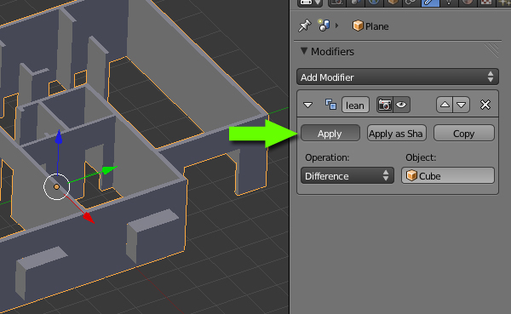Click the blue Z-axis manipulator arrow
The height and width of the screenshot is (314, 511).
(x=59, y=138)
